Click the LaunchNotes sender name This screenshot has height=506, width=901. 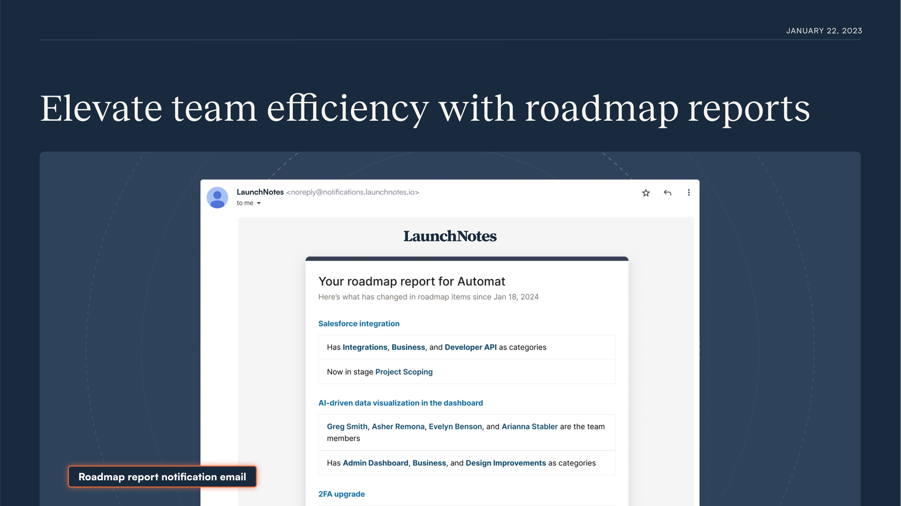260,192
